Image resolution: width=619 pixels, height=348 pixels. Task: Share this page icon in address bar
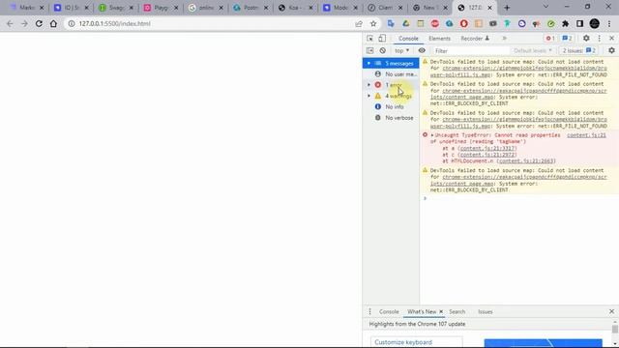click(x=359, y=23)
